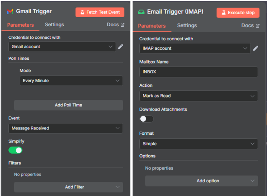The image size is (267, 196).
Task: Edit IMAP account credential with pencil icon
Action: point(256,48)
